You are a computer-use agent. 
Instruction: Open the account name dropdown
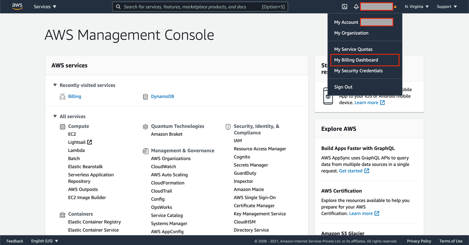point(378,7)
